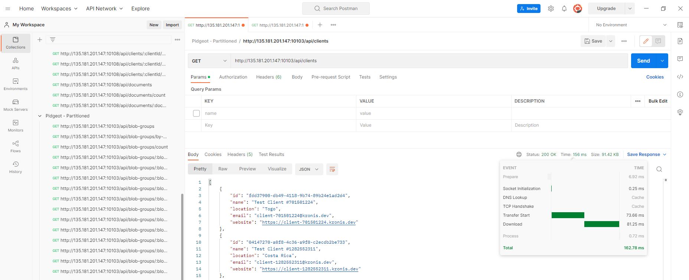The image size is (689, 280).
Task: Click the request URL input field
Action: click(x=429, y=61)
